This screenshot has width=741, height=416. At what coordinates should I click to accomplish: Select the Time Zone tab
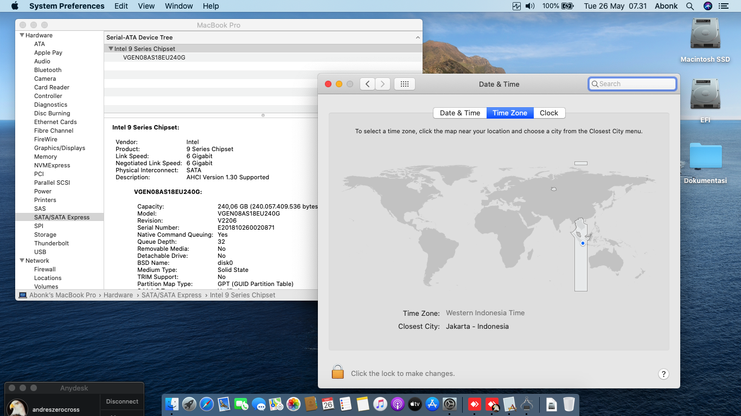point(510,113)
